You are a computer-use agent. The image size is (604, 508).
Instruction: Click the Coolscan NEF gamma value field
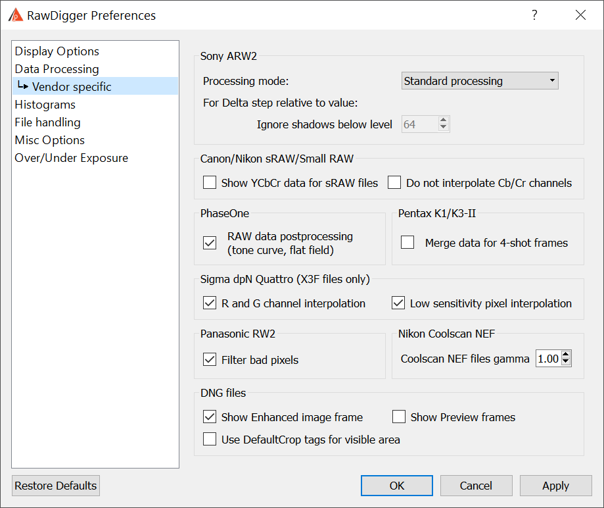[548, 359]
